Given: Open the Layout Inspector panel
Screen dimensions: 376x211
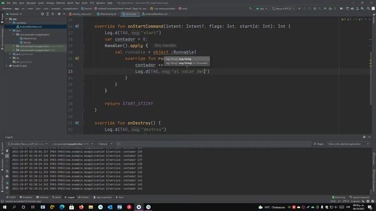Looking at the screenshot, I should click(x=359, y=198).
